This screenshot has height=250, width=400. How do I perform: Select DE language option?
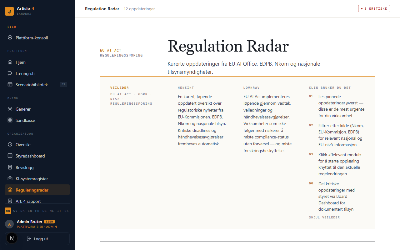45,211
